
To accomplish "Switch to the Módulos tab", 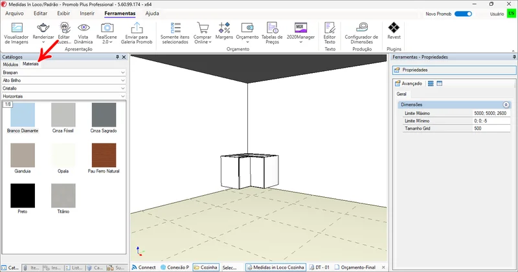I will pos(10,65).
